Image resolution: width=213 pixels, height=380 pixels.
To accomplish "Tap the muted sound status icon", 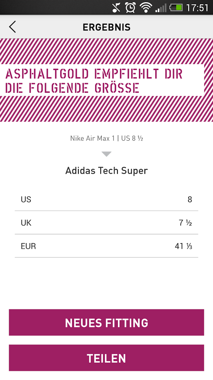I will 117,8.
